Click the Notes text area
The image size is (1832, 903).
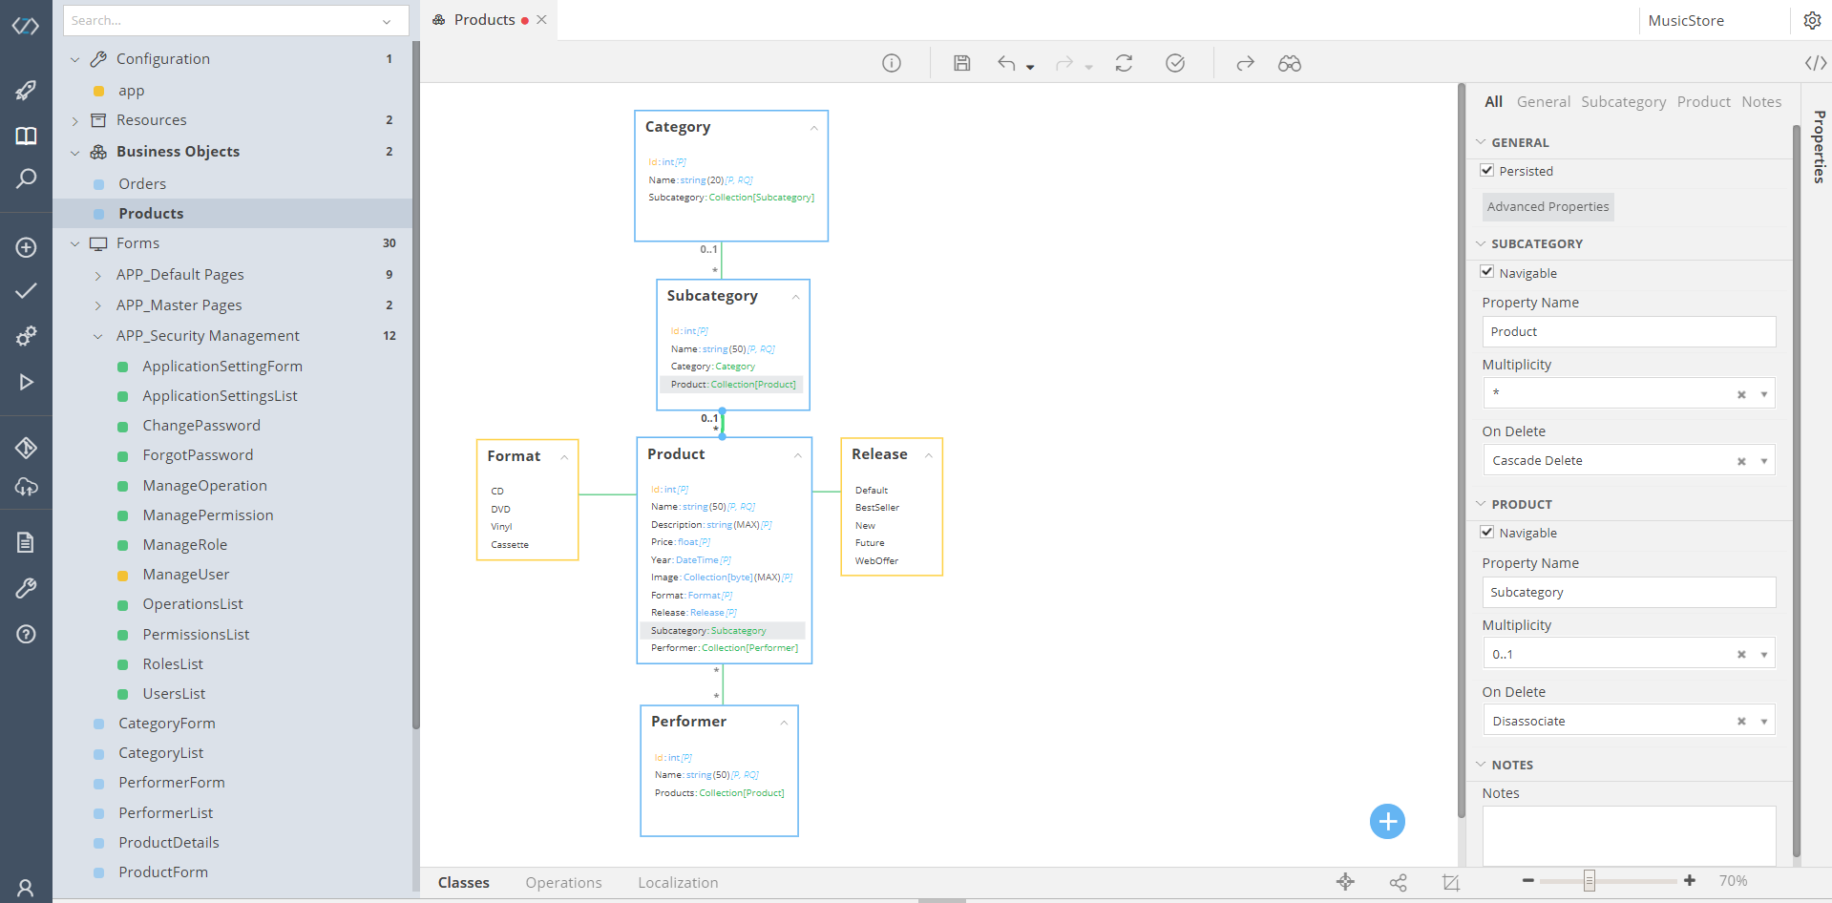click(x=1628, y=834)
